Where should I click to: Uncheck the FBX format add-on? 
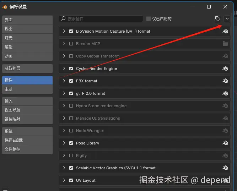coord(71,81)
